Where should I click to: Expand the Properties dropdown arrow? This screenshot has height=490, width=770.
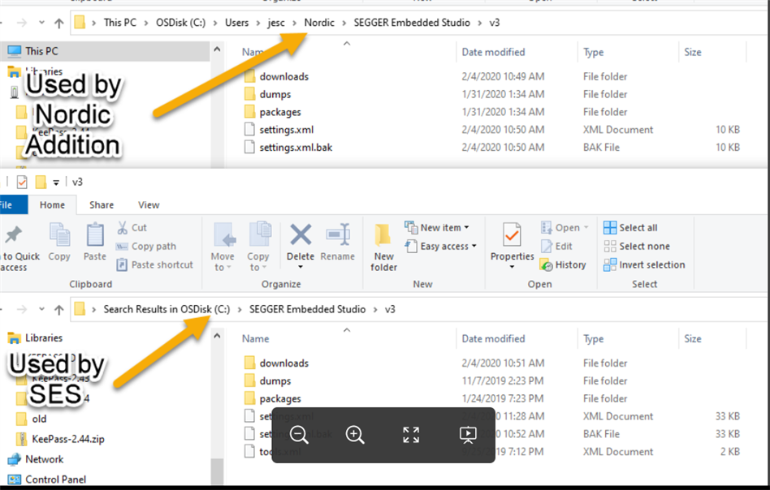513,268
